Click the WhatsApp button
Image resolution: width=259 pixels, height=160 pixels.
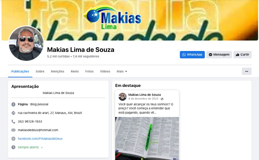(x=192, y=55)
